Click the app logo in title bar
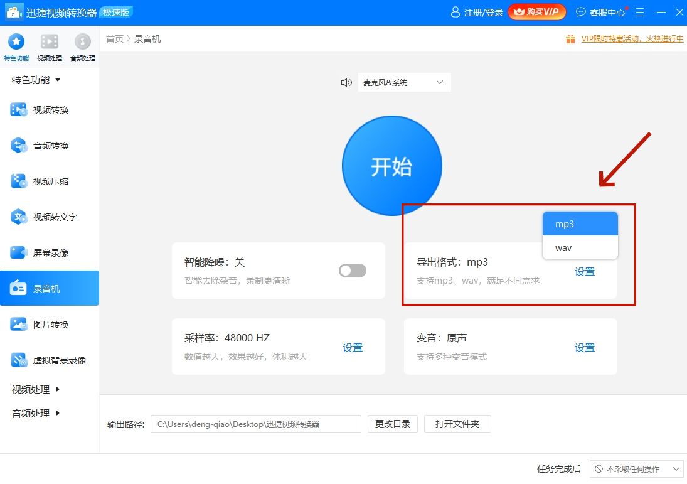687x484 pixels. pos(14,13)
